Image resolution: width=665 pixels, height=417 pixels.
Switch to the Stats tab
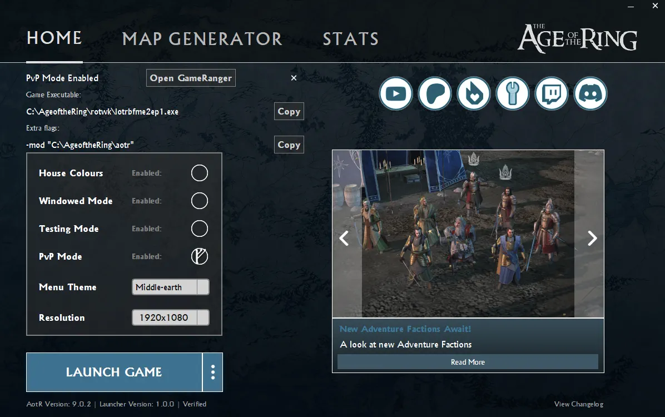point(351,39)
